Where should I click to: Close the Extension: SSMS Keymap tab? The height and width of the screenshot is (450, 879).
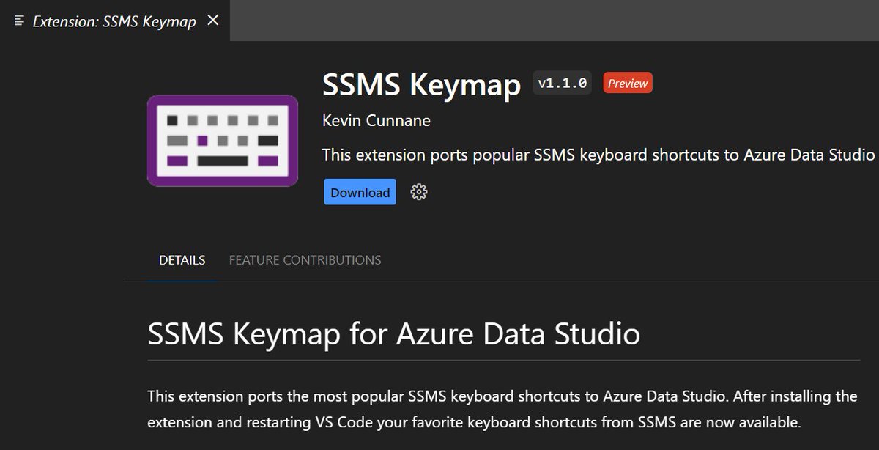(x=213, y=21)
